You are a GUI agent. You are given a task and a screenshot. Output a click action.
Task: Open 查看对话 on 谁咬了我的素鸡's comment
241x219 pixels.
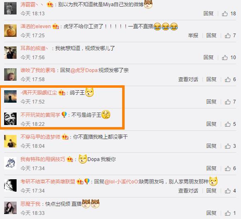188,79
